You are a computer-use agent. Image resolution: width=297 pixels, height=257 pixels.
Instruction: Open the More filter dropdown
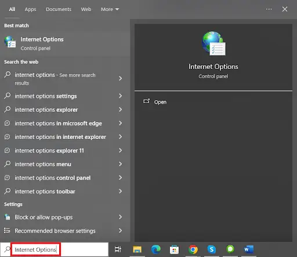pyautogui.click(x=110, y=9)
